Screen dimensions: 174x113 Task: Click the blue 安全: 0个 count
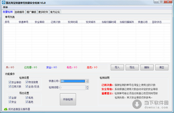click(52, 67)
